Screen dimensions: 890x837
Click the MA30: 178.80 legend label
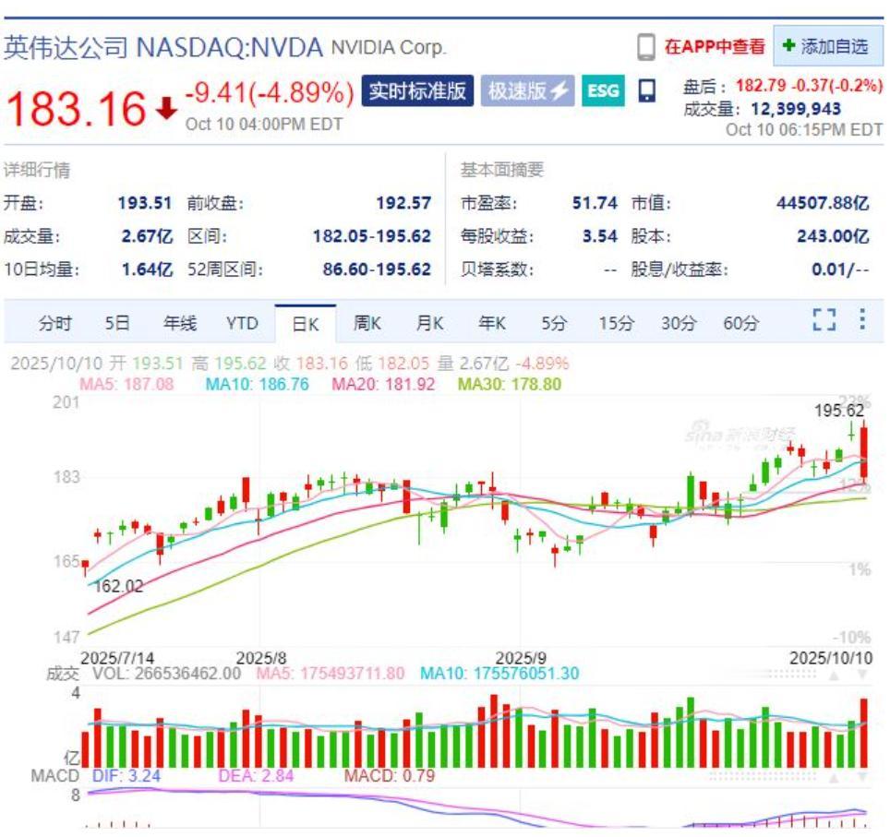pos(509,384)
